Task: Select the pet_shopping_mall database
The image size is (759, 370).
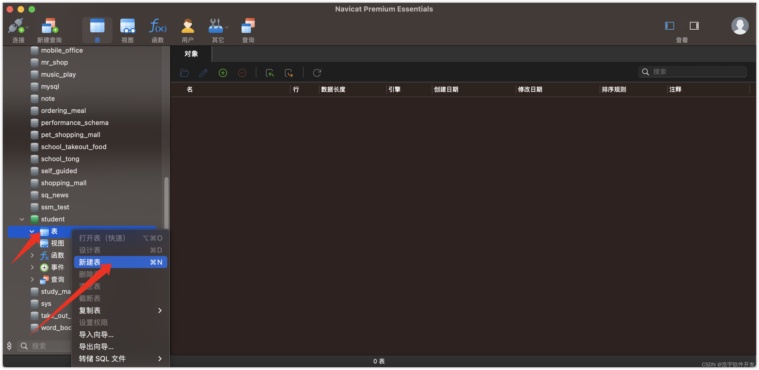Action: pos(70,135)
